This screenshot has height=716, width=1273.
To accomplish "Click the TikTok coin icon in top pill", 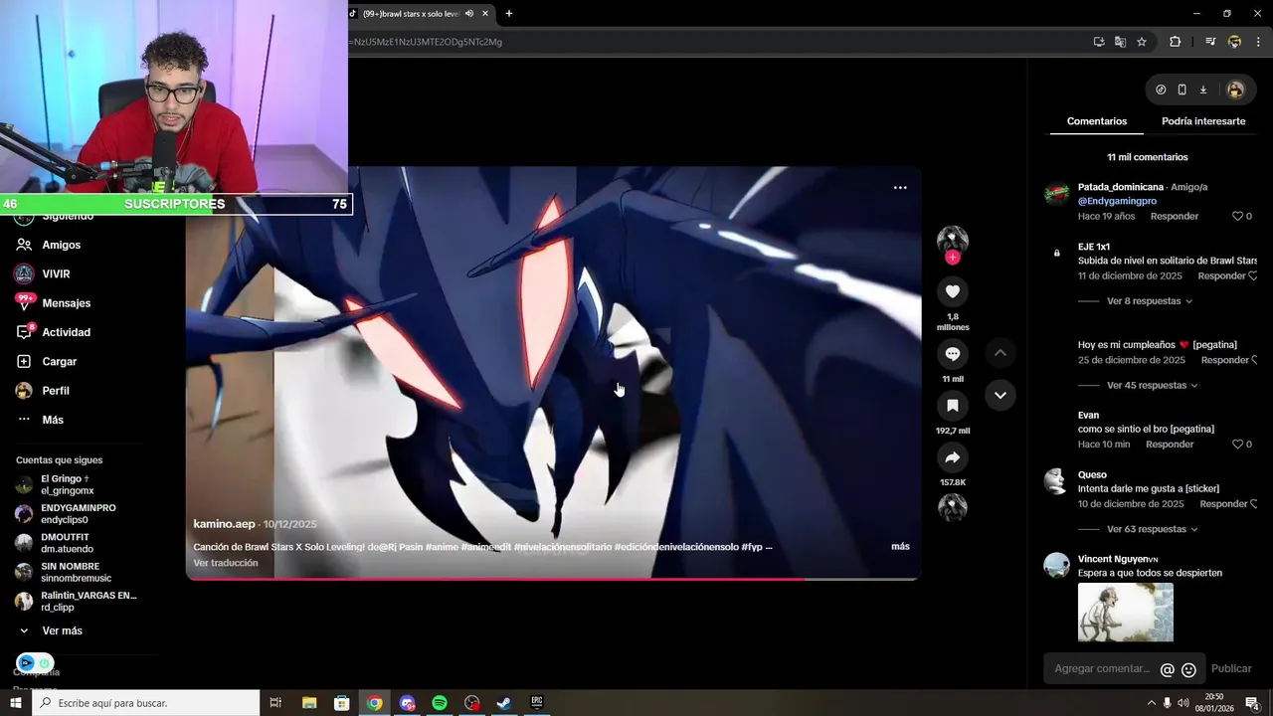I will [x=1161, y=89].
